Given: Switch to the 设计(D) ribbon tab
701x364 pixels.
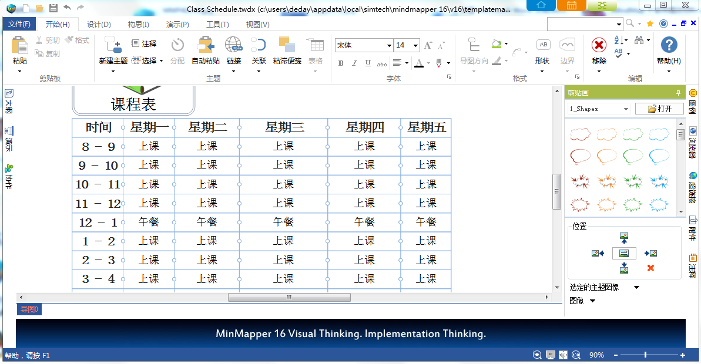Looking at the screenshot, I should point(99,24).
